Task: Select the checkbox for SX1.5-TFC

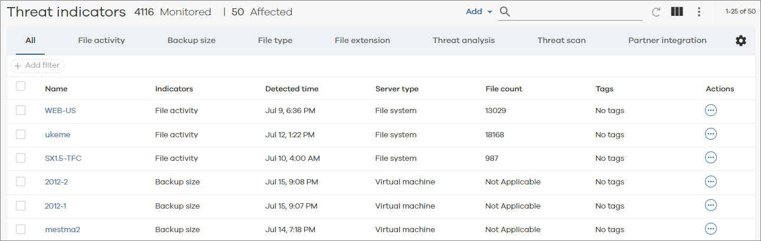Action: click(21, 158)
